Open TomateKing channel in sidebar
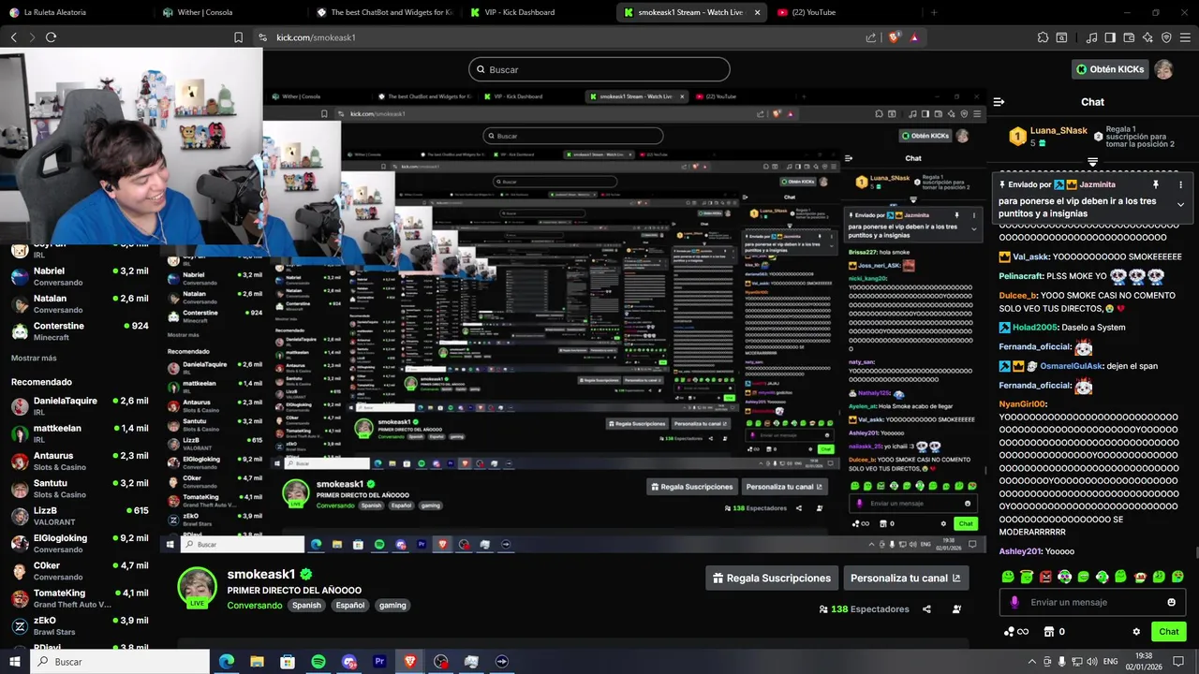1199x674 pixels. pyautogui.click(x=80, y=598)
